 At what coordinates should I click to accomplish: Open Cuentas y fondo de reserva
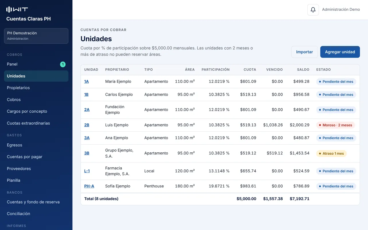(x=36, y=202)
